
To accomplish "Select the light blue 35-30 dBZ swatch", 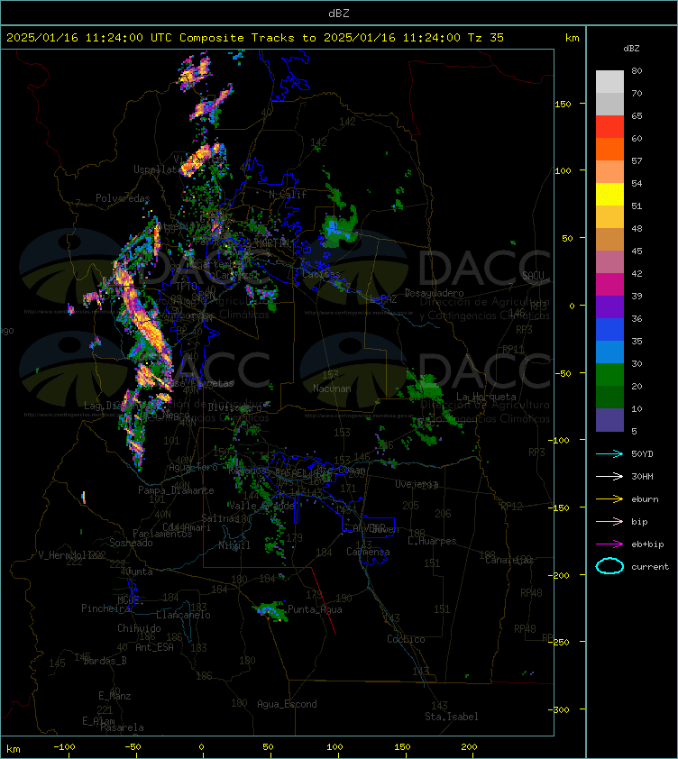I will 609,352.
